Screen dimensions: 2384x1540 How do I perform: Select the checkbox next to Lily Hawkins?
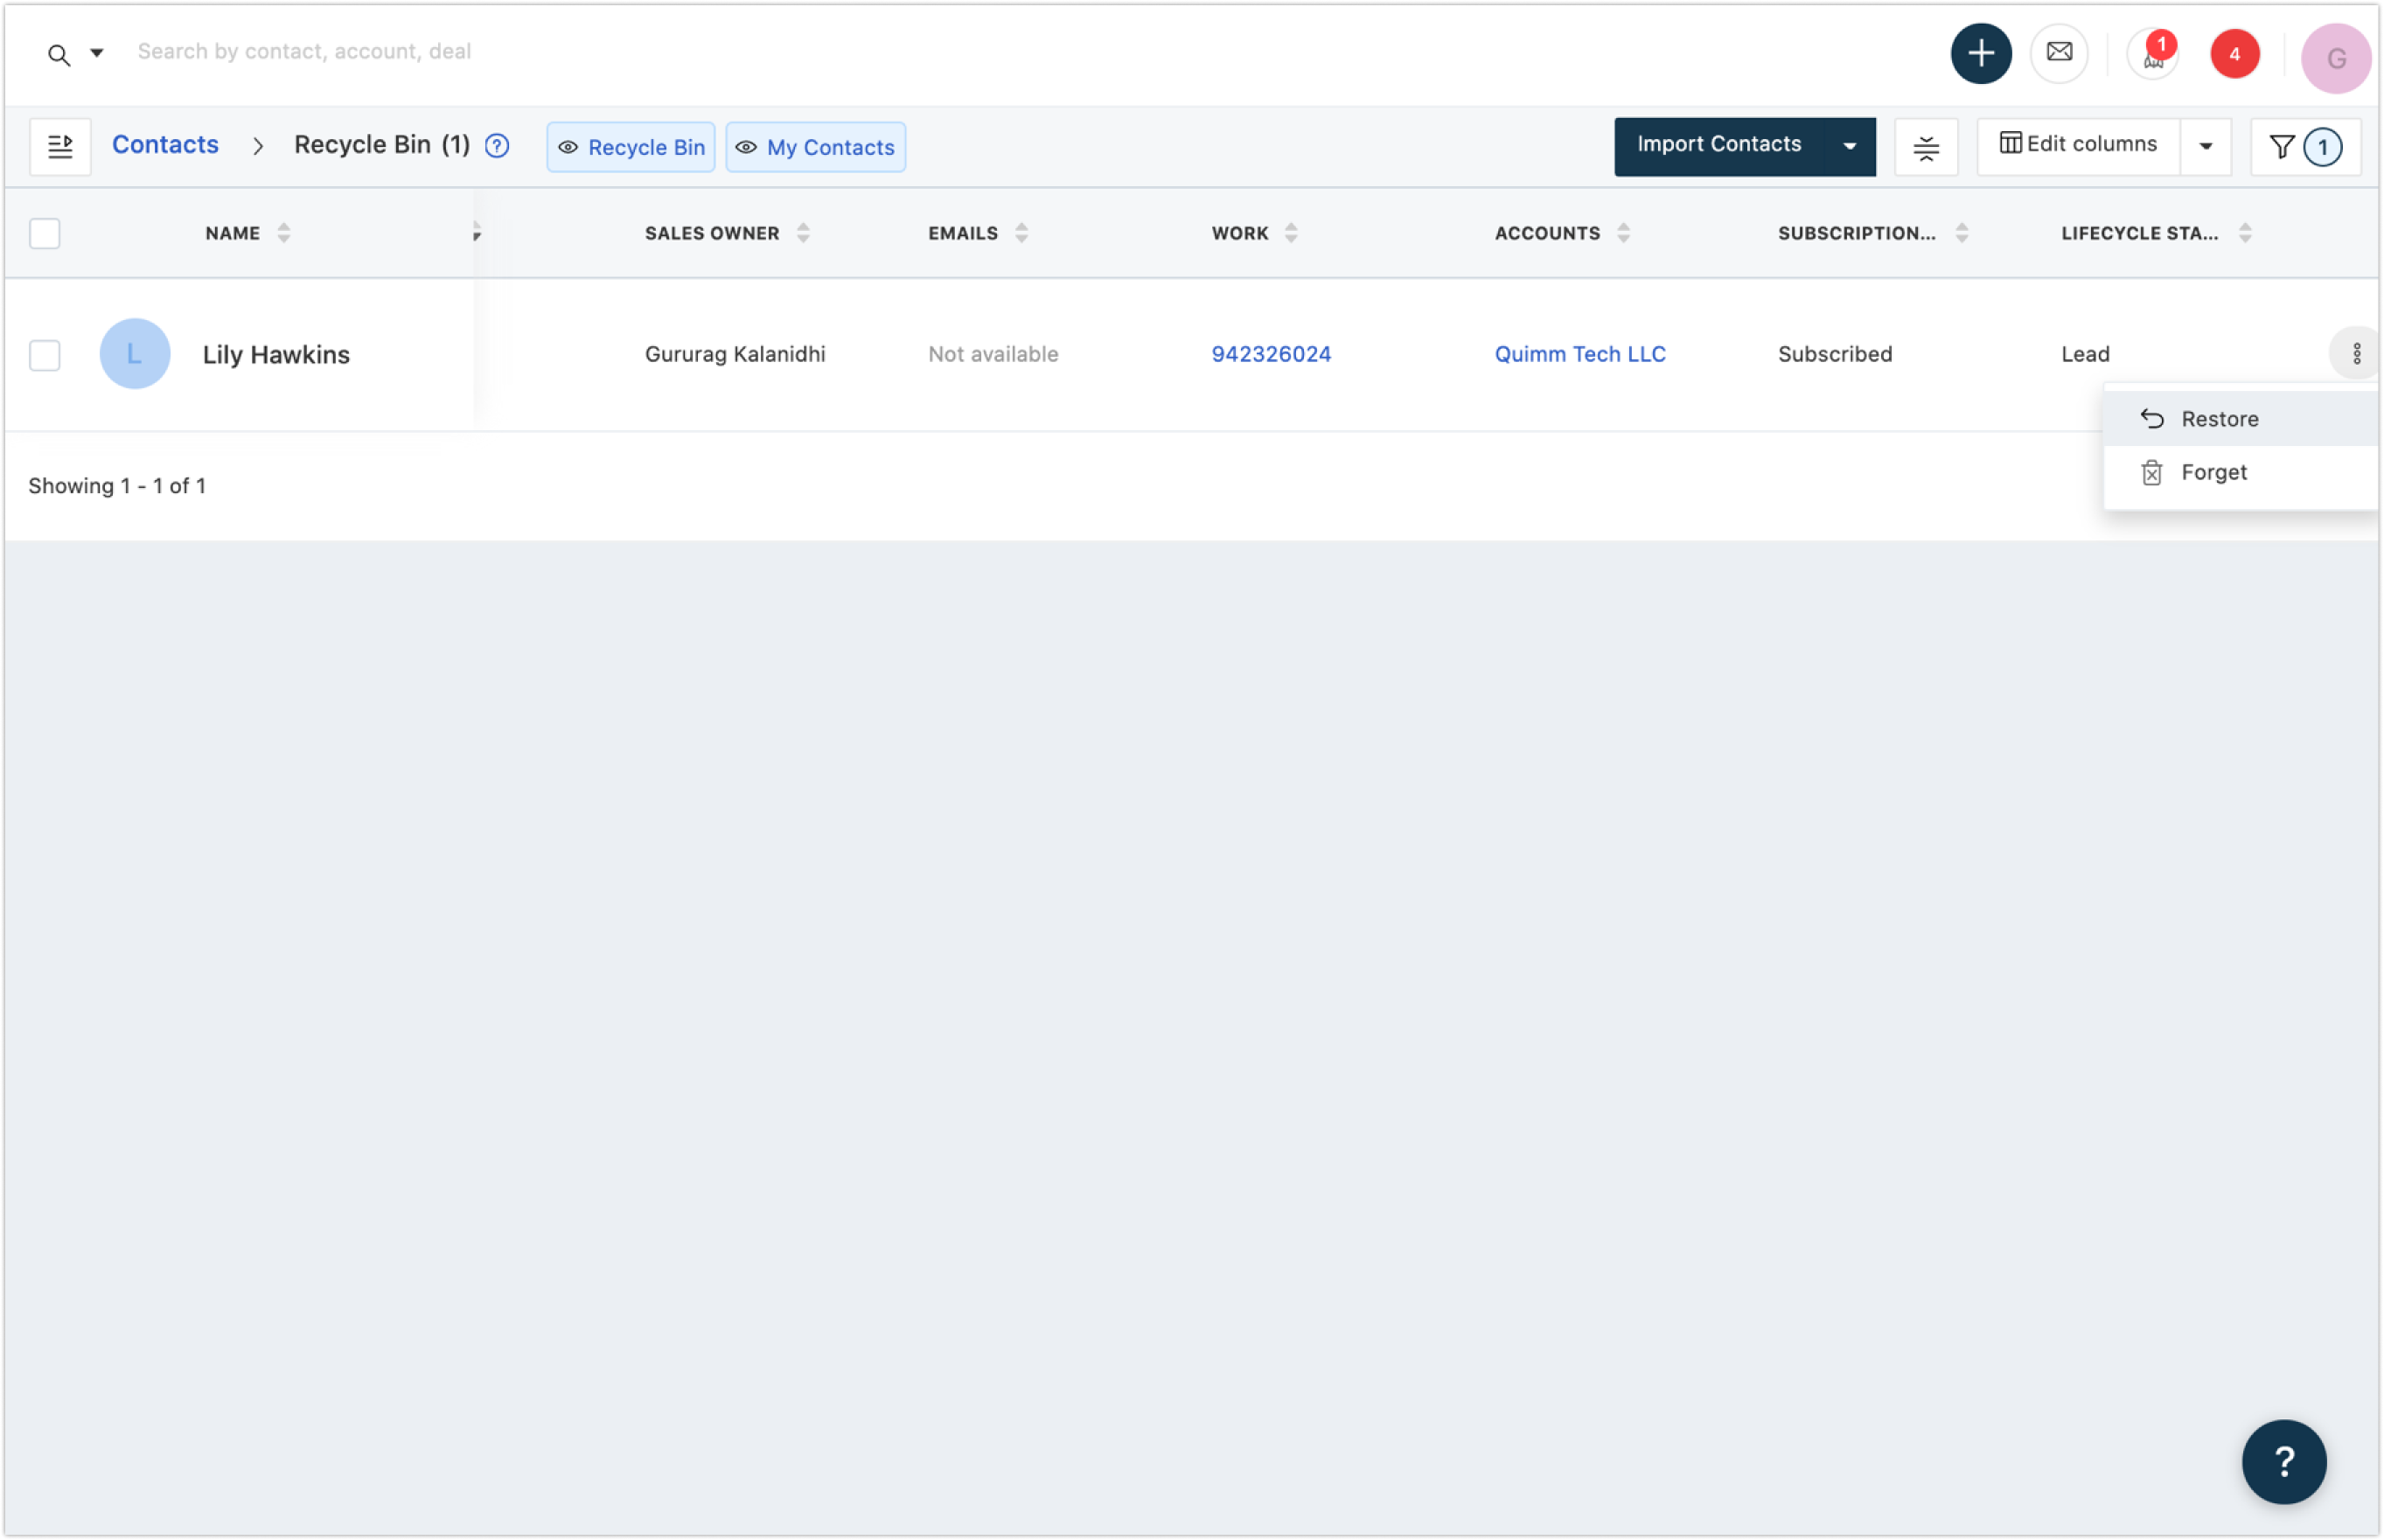(44, 355)
